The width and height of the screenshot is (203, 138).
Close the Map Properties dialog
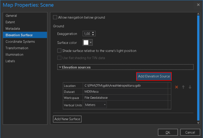pos(198,5)
